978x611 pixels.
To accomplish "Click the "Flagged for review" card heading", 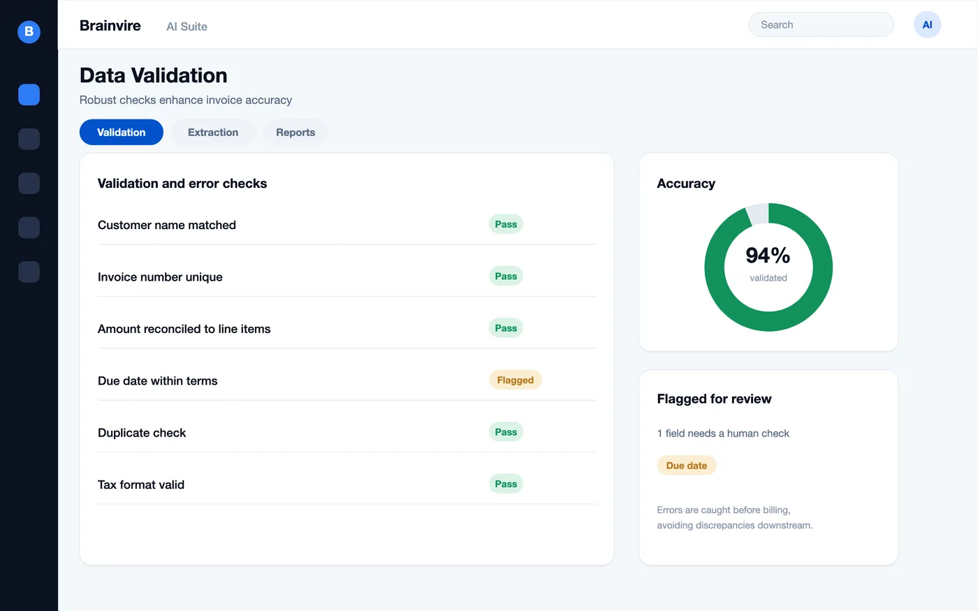I will (x=714, y=399).
